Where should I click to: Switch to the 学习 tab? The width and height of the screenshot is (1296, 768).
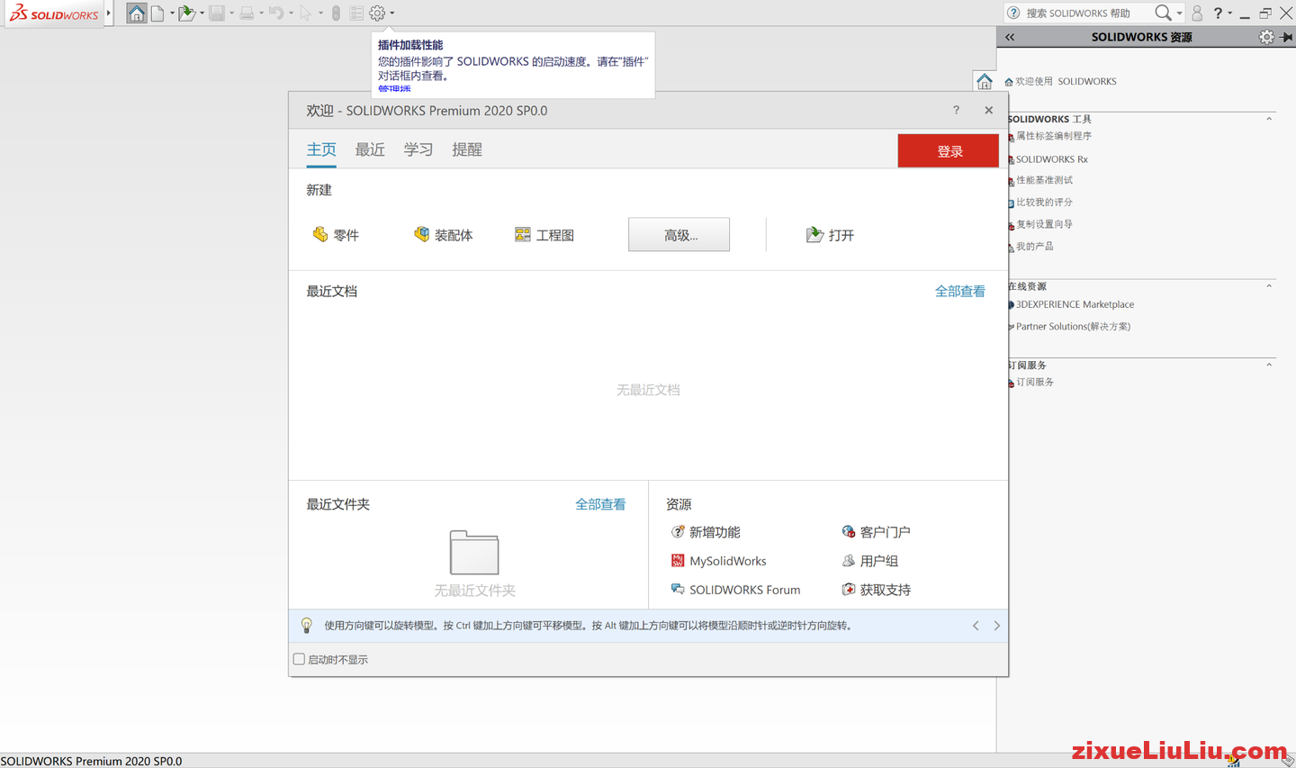tap(418, 149)
